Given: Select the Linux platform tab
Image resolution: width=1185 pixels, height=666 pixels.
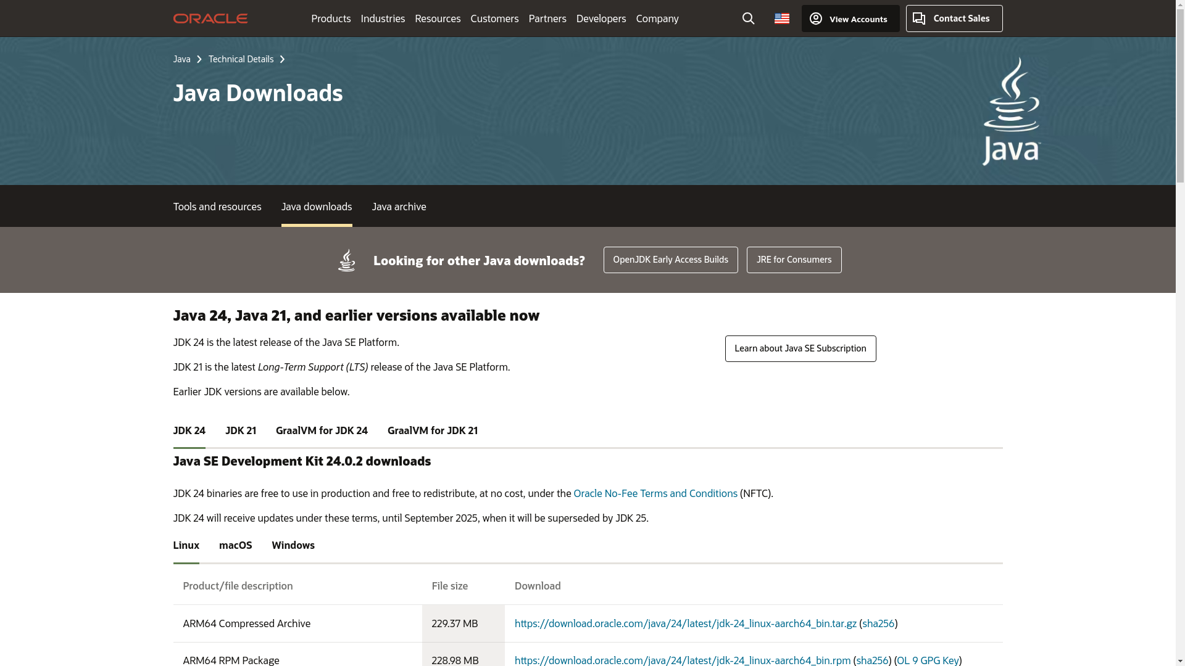Looking at the screenshot, I should click(x=186, y=545).
